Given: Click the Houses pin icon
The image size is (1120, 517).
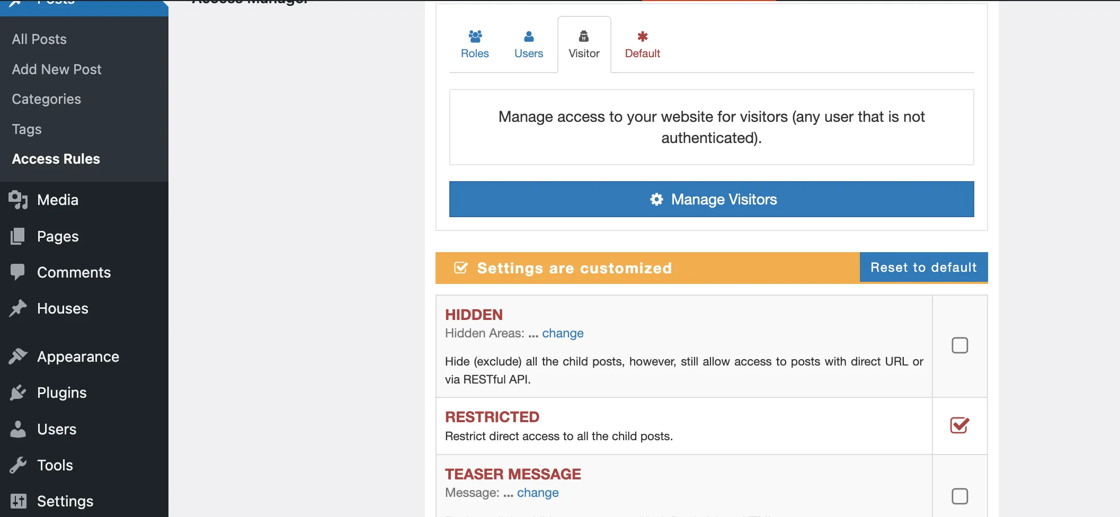Looking at the screenshot, I should [18, 308].
